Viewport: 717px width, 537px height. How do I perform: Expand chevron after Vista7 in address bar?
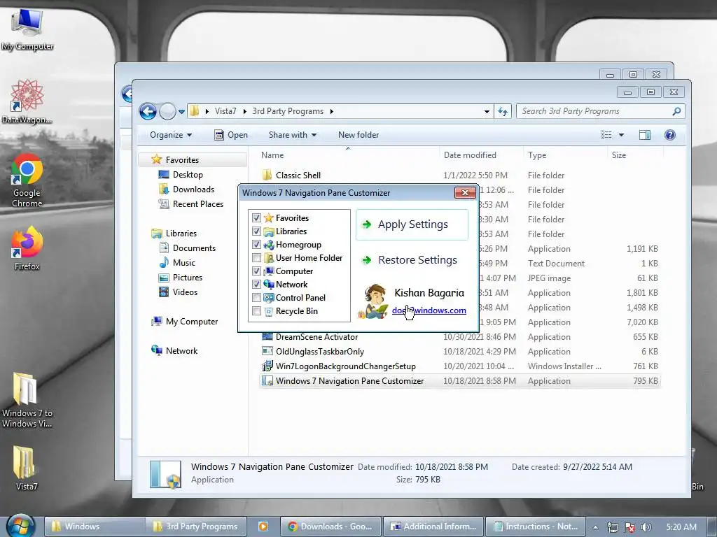pyautogui.click(x=244, y=111)
